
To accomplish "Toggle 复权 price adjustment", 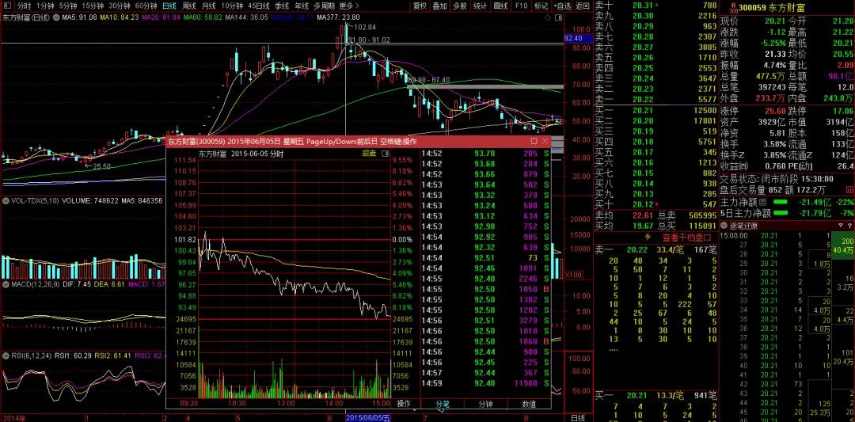I will tap(420, 6).
